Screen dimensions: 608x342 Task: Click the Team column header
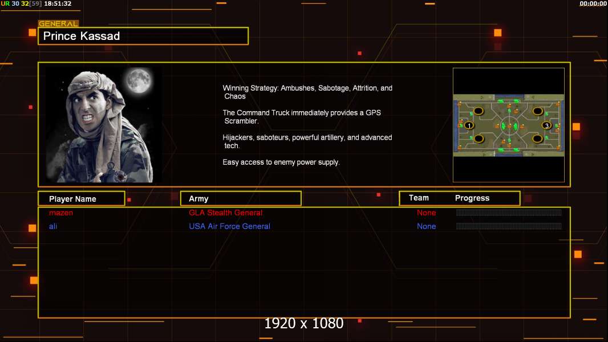(x=419, y=198)
